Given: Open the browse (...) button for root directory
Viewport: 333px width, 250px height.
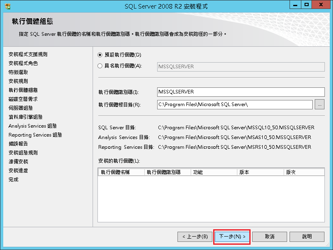Looking at the screenshot, I should pos(320,104).
